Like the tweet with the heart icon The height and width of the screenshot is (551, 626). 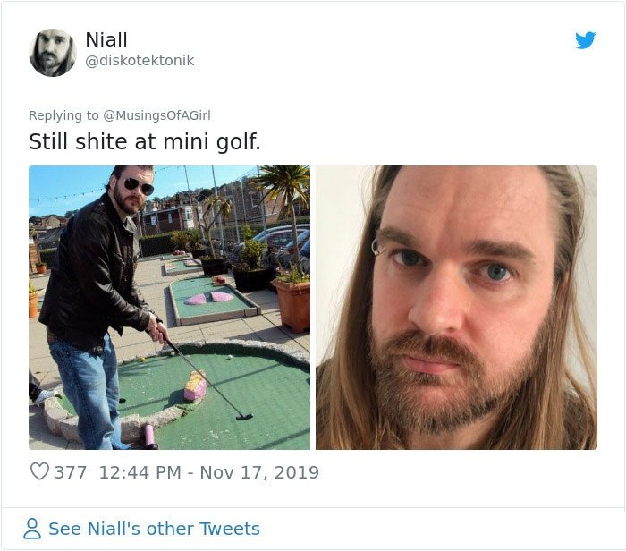coord(39,471)
